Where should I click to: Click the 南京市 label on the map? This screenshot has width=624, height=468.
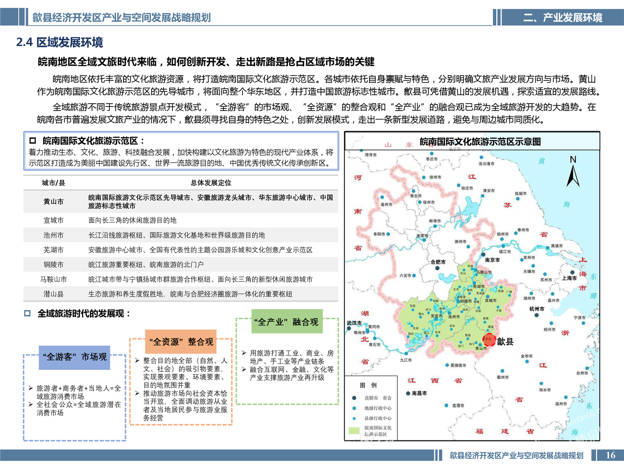[x=493, y=260]
